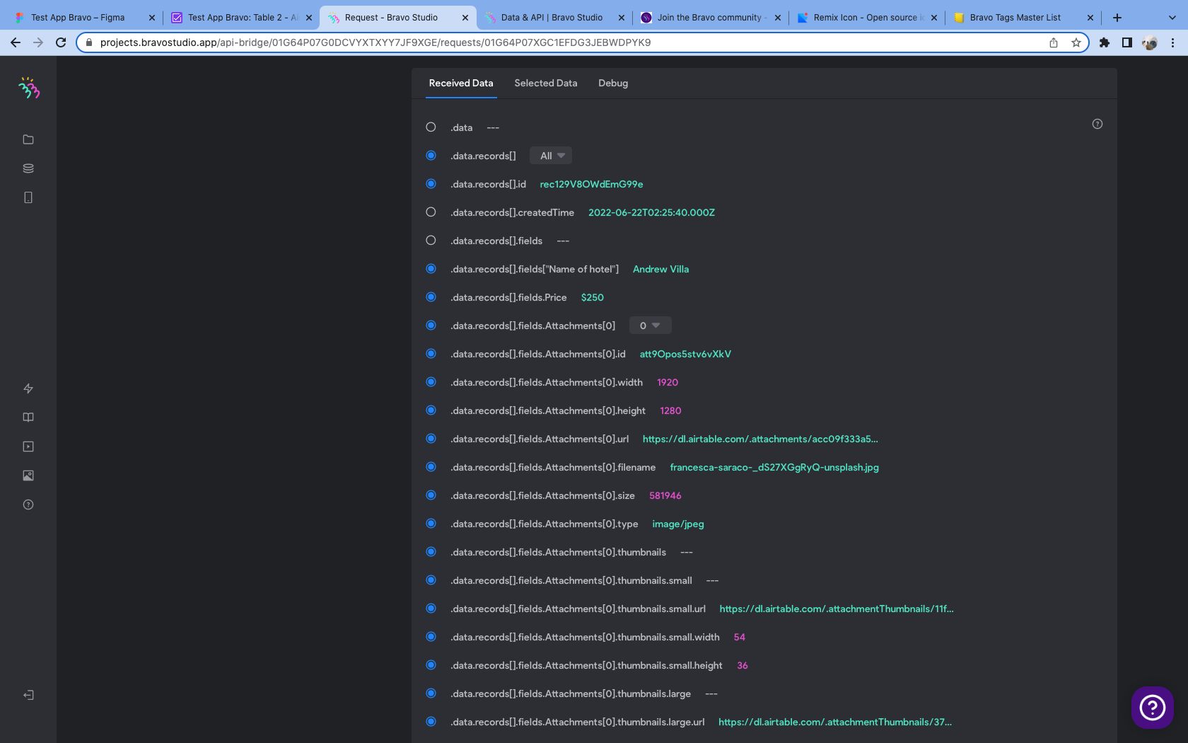Switch to Test App Bravo Figma browser tab
Screen dimensions: 1188x743
(x=83, y=18)
